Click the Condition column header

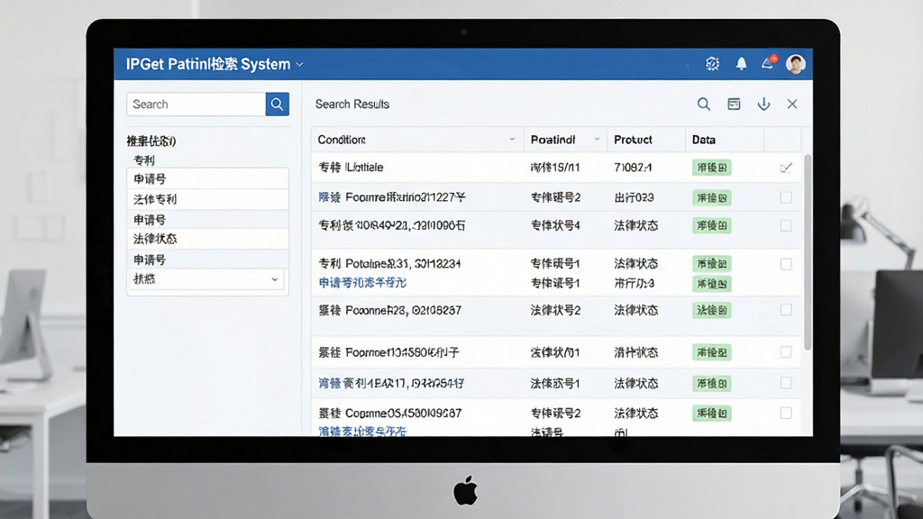pyautogui.click(x=417, y=140)
